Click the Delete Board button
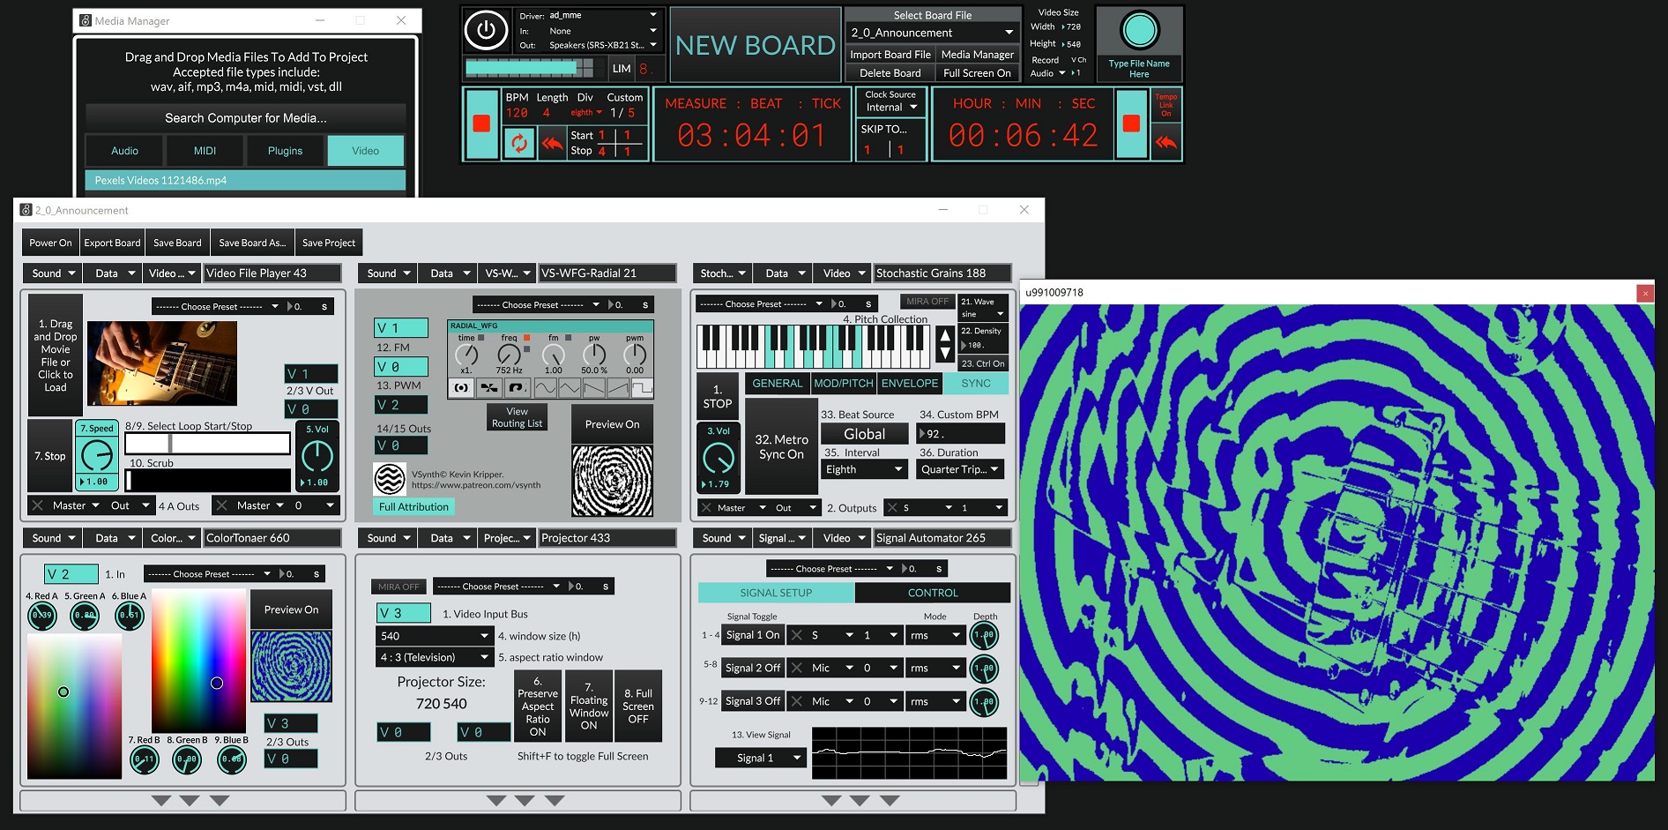This screenshot has width=1668, height=830. click(x=890, y=73)
